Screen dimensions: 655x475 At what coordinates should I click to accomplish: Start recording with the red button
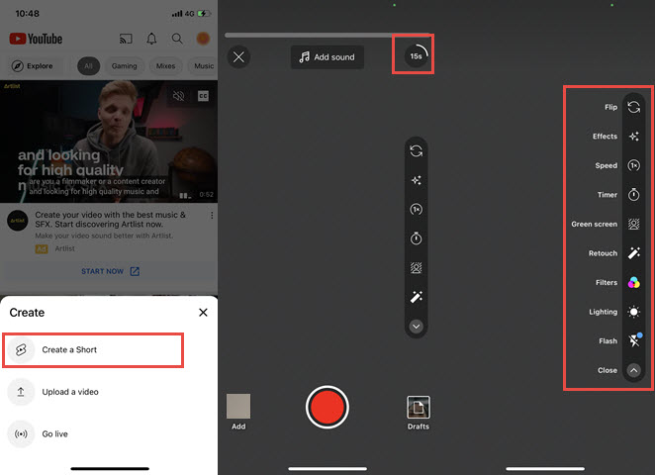[x=327, y=407]
